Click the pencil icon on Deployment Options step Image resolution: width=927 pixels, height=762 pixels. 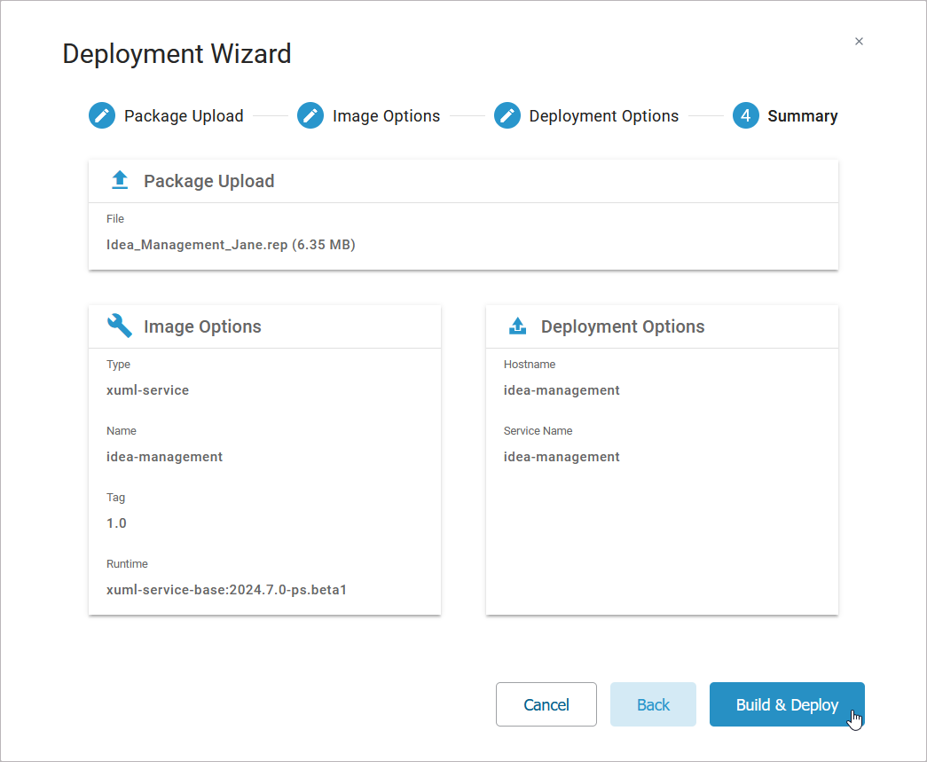pyautogui.click(x=507, y=115)
